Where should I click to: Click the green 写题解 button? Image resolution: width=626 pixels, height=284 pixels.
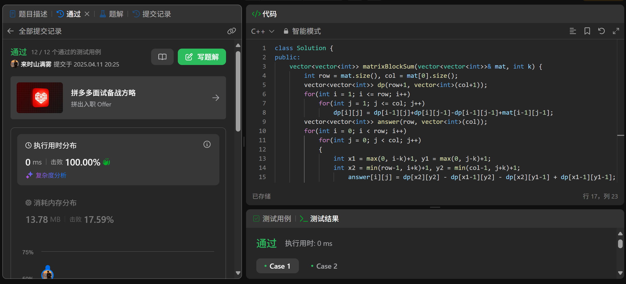(x=202, y=57)
